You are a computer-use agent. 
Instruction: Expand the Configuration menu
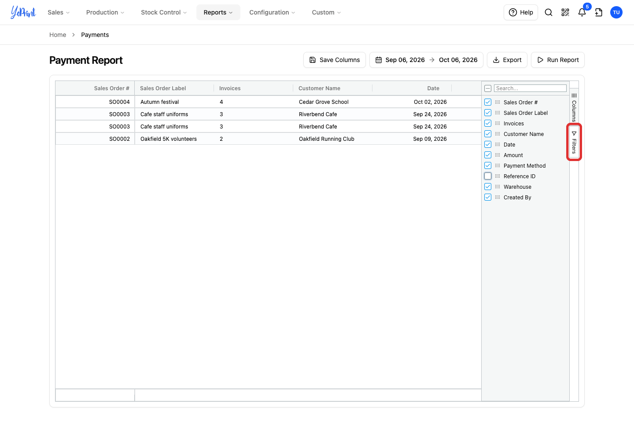pyautogui.click(x=272, y=12)
